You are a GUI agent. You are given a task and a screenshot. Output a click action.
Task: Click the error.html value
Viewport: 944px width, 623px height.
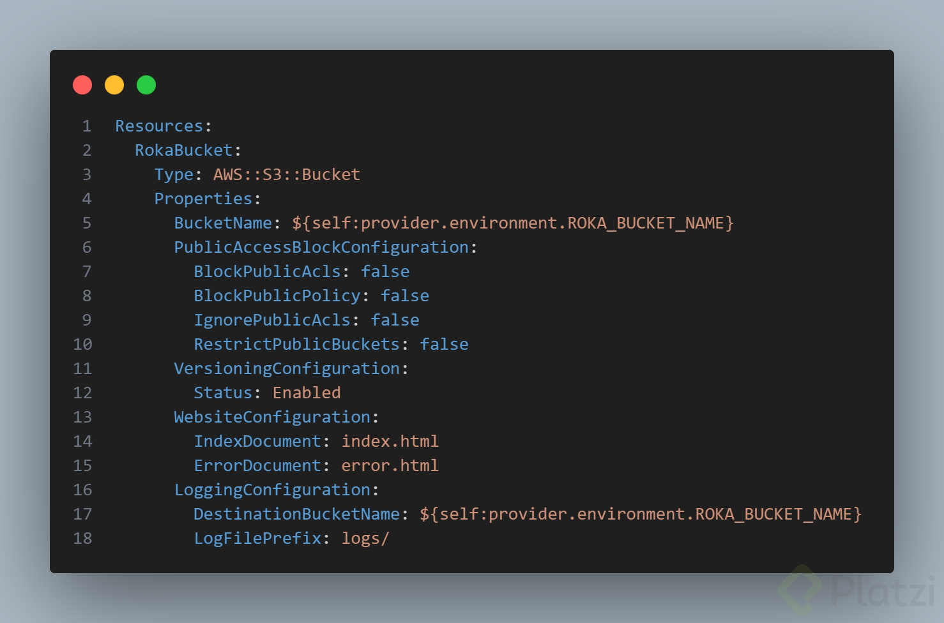[390, 466]
